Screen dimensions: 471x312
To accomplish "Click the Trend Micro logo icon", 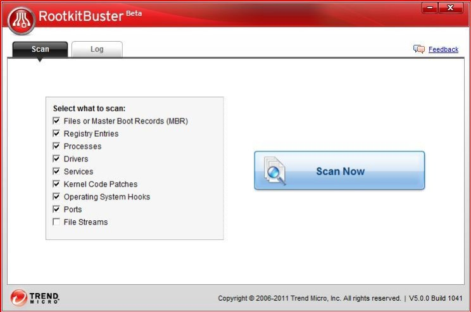I will (x=19, y=297).
